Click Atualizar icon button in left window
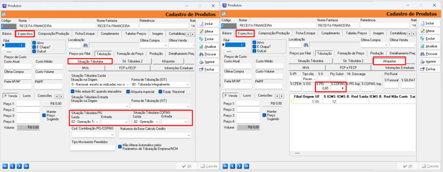443x172 pixels. 208,47
